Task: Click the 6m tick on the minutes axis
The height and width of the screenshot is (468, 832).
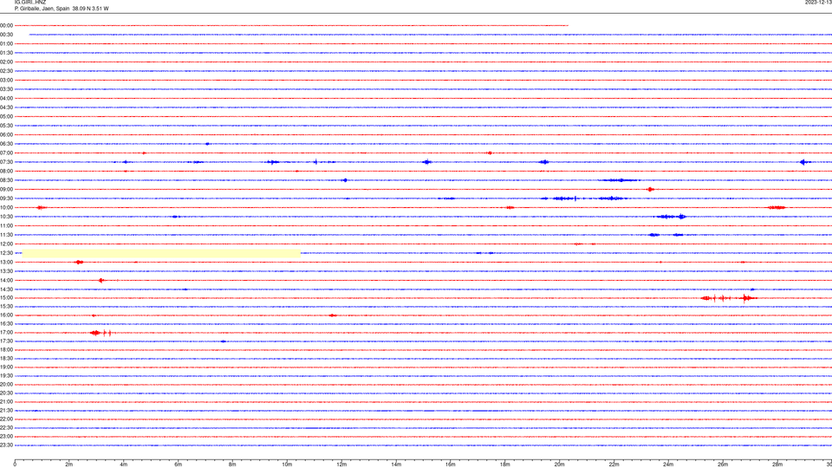Action: click(179, 465)
